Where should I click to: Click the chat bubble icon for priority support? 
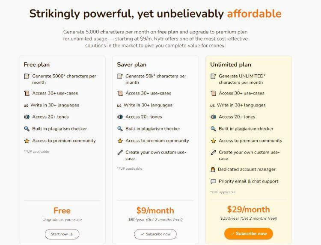point(213,181)
